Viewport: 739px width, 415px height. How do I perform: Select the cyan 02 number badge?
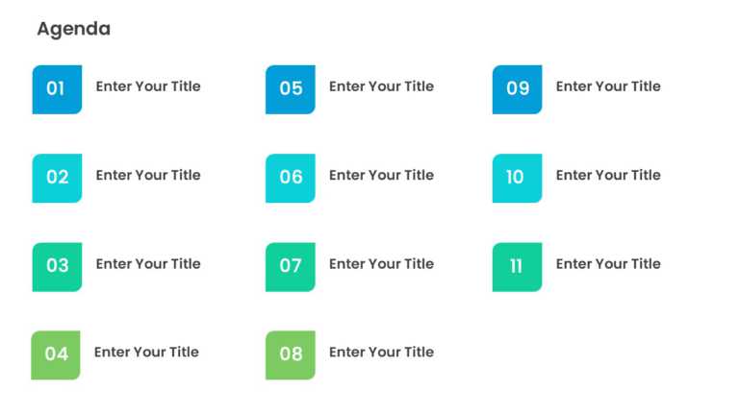pyautogui.click(x=57, y=179)
